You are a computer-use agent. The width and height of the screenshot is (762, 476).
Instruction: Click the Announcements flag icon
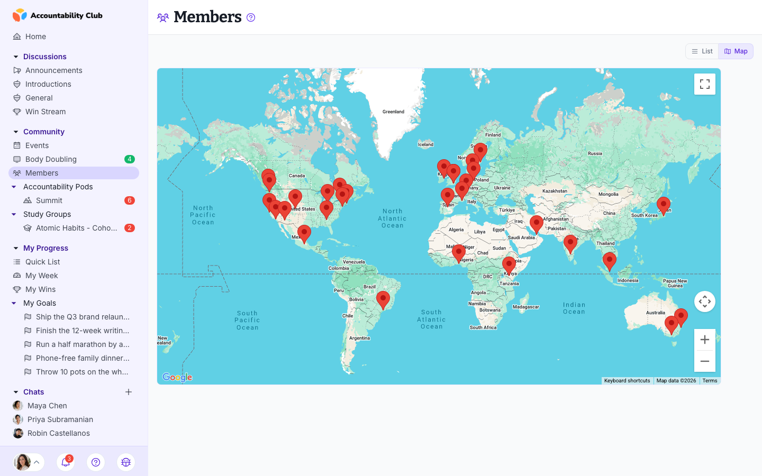pos(17,70)
